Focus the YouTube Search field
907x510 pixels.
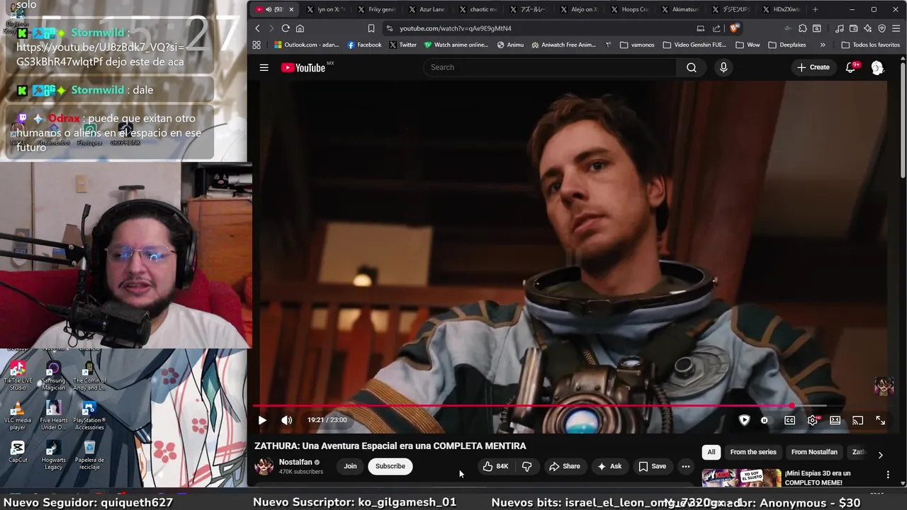coord(550,67)
